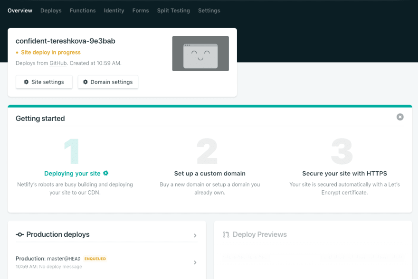The width and height of the screenshot is (418, 279).
Task: Go to the Identity tab
Action: [114, 10]
